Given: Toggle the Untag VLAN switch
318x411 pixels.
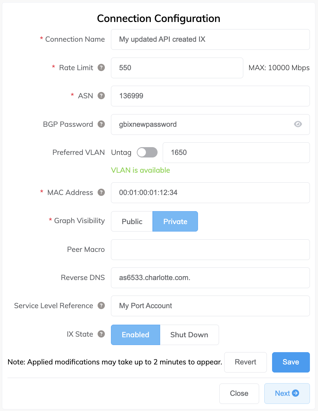Looking at the screenshot, I should (x=147, y=152).
